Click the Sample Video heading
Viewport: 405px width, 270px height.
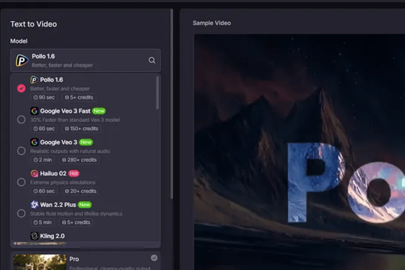pyautogui.click(x=212, y=23)
